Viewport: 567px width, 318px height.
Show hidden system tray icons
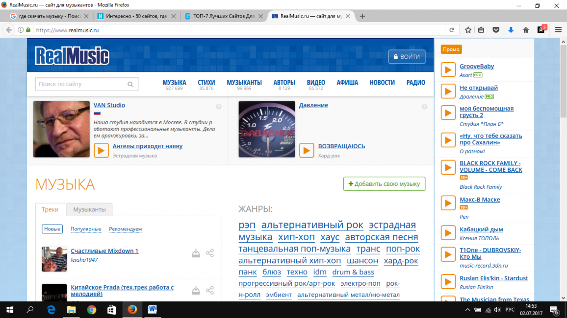(x=467, y=310)
